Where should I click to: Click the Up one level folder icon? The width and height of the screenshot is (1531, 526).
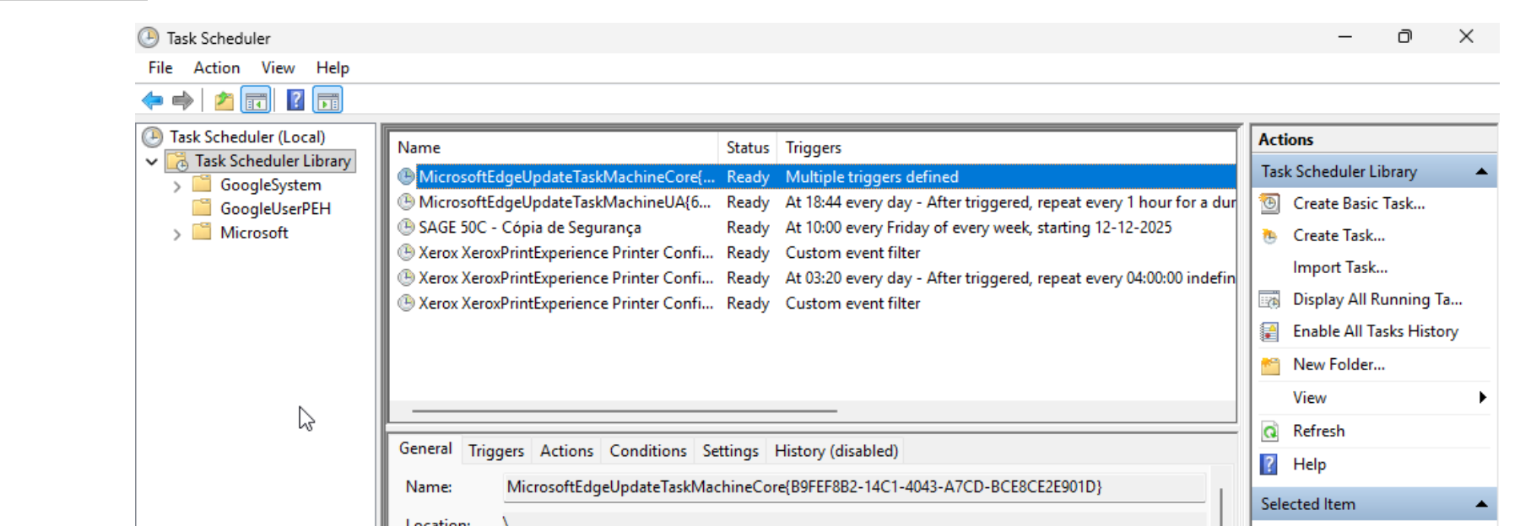pos(224,101)
